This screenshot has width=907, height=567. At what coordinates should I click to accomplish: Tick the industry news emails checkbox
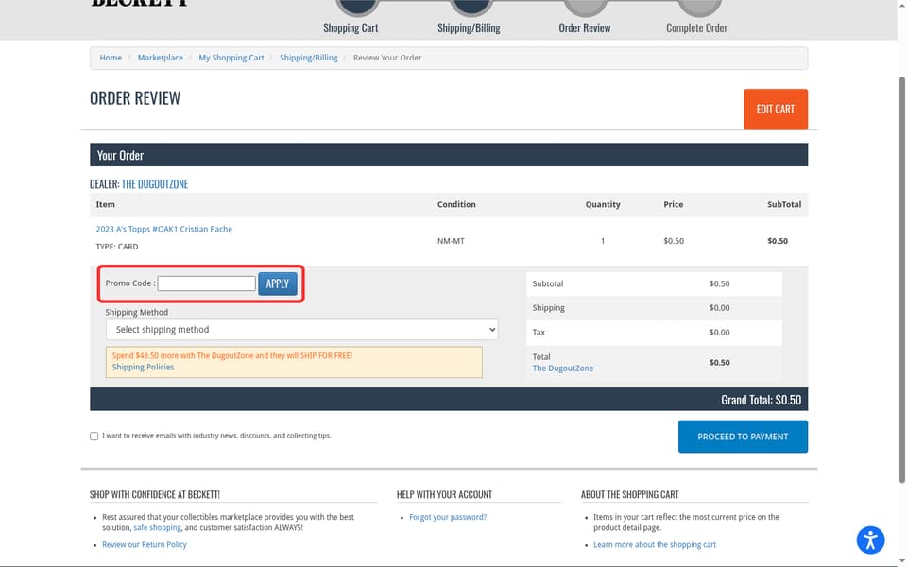coord(94,437)
